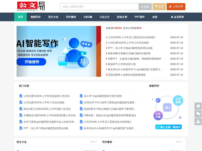Click document icon beside 国企D群工作部 entry

coord(21,109)
